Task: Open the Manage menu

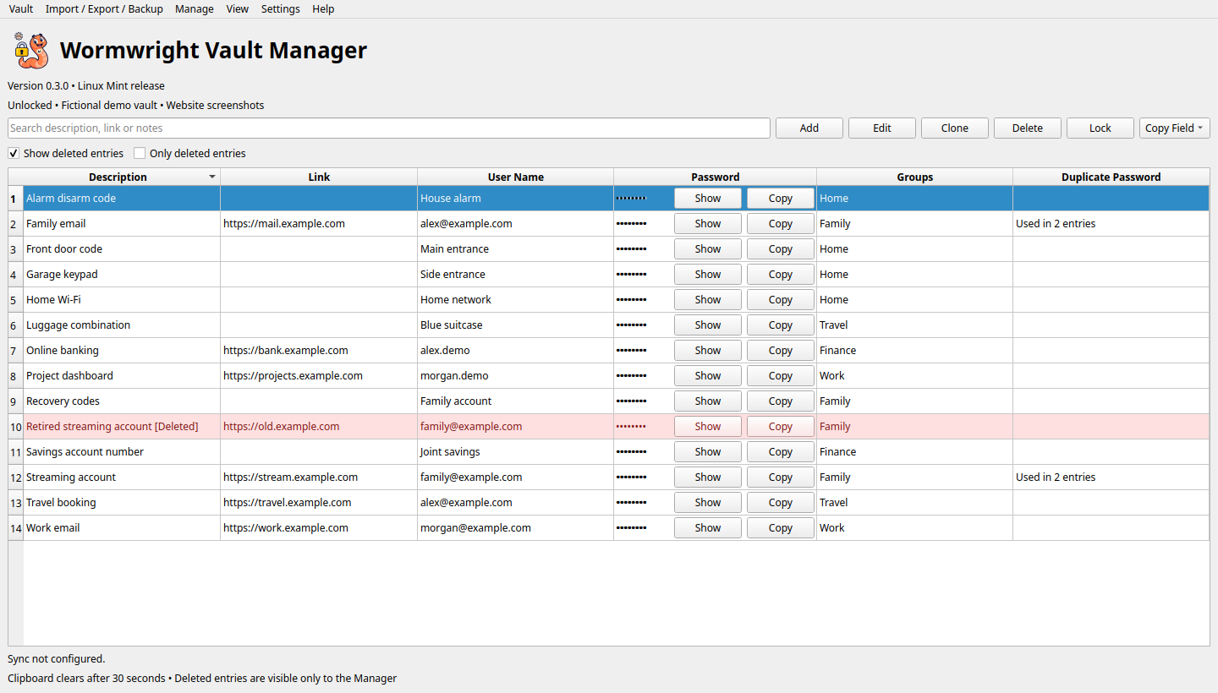Action: click(x=195, y=9)
